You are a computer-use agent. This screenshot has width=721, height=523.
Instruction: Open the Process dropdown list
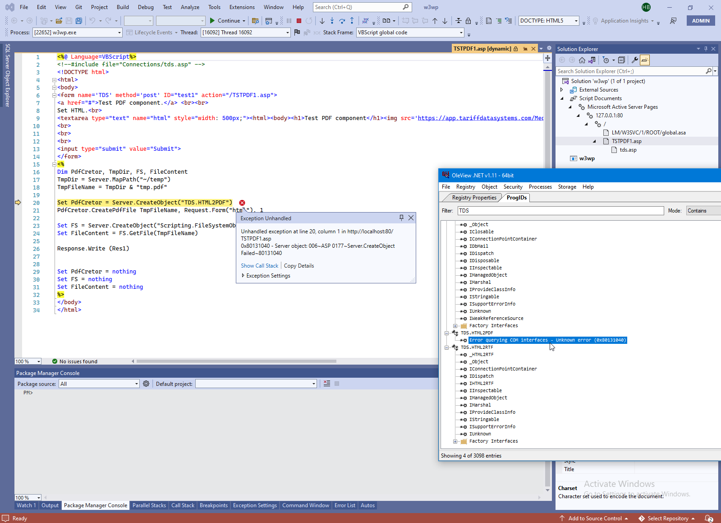coord(119,32)
